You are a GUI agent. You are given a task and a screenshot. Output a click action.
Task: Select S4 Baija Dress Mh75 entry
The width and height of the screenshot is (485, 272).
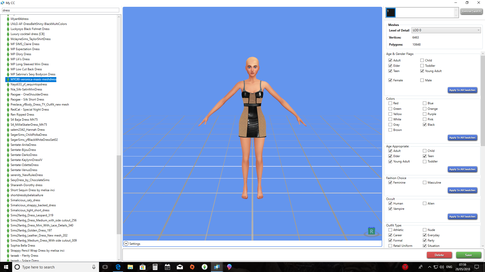(x=24, y=120)
